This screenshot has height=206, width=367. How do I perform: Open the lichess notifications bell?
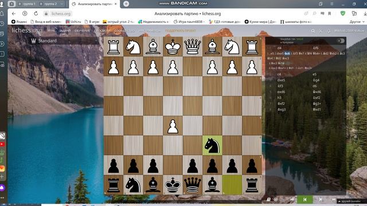pos(329,31)
